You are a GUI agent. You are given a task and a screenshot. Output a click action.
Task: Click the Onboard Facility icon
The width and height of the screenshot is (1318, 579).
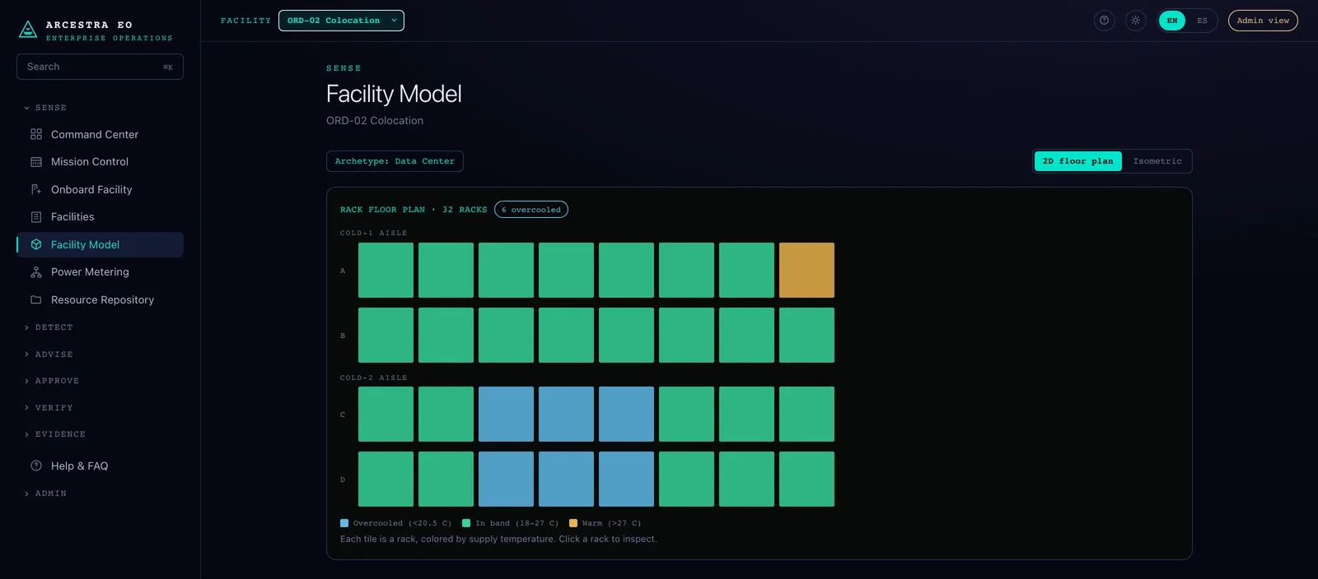click(x=36, y=189)
